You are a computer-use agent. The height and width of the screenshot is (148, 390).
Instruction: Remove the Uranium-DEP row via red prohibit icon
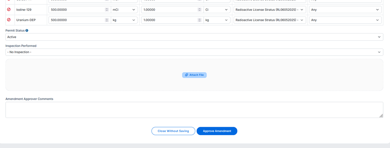[9, 20]
